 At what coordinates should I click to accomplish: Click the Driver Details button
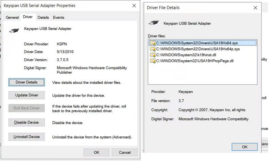27,82
